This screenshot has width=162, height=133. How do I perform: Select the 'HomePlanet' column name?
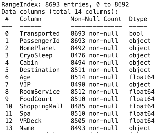38,48
